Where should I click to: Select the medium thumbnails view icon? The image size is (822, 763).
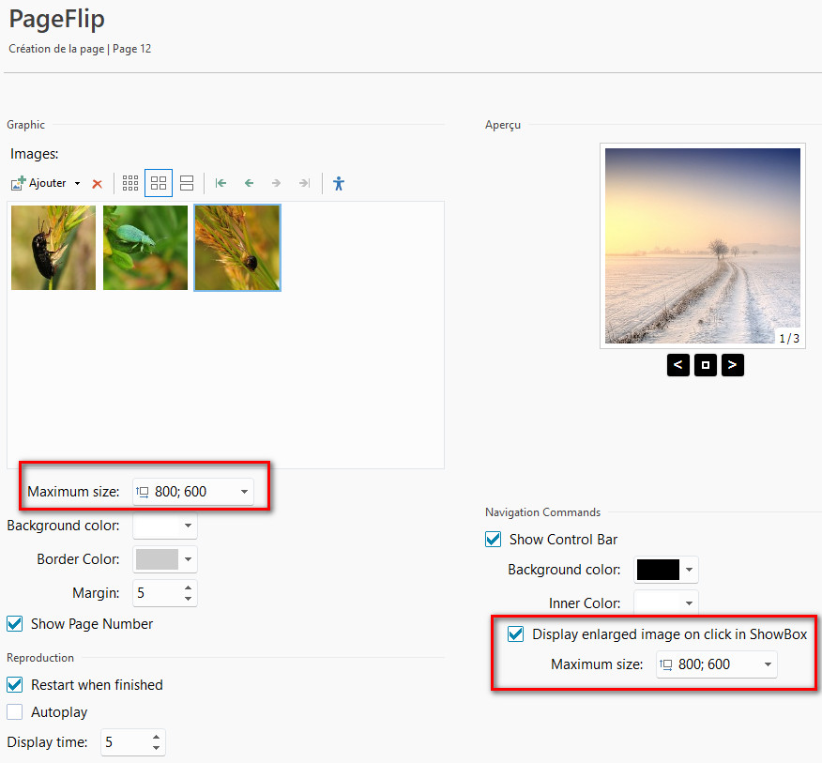pyautogui.click(x=159, y=183)
